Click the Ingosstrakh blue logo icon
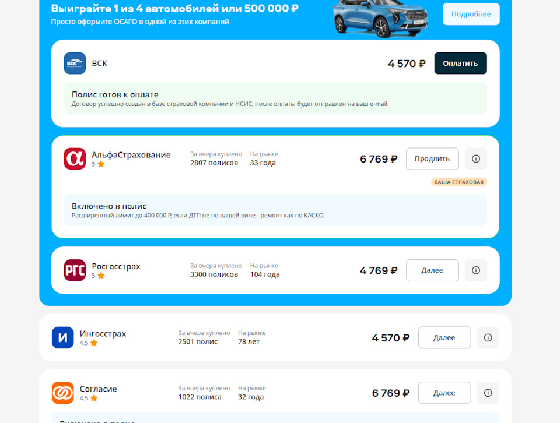Viewport: 560px width, 423px height. click(x=62, y=338)
